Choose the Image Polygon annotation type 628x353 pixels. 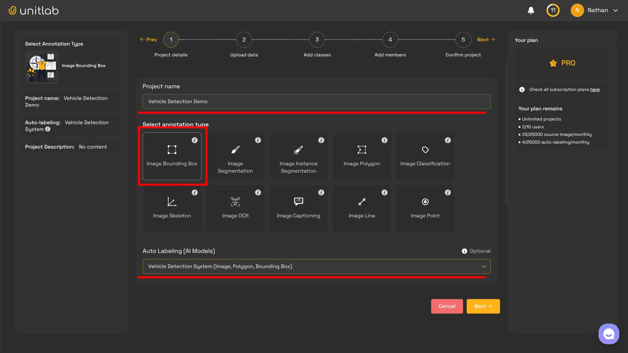point(362,156)
